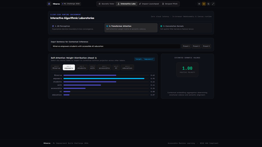This screenshot has width=262, height=147.
Task: Toggle the highlighted book reading-mode icon
Action: pos(204,4)
